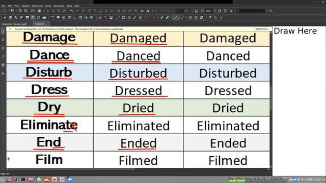Select the highlighter marker tool
Screen dimensions: 326x183
(x=167, y=18)
